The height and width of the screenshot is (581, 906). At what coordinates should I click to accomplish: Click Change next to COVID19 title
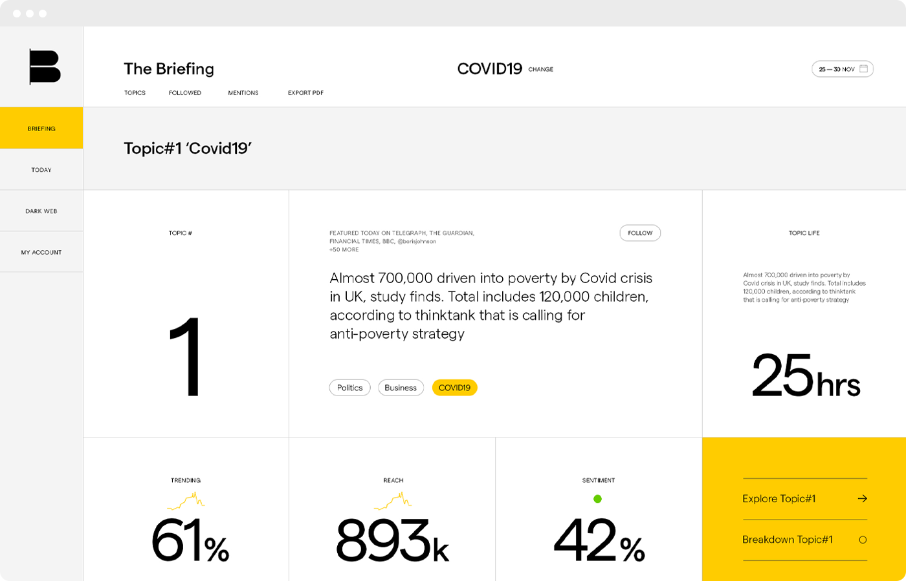coord(540,70)
